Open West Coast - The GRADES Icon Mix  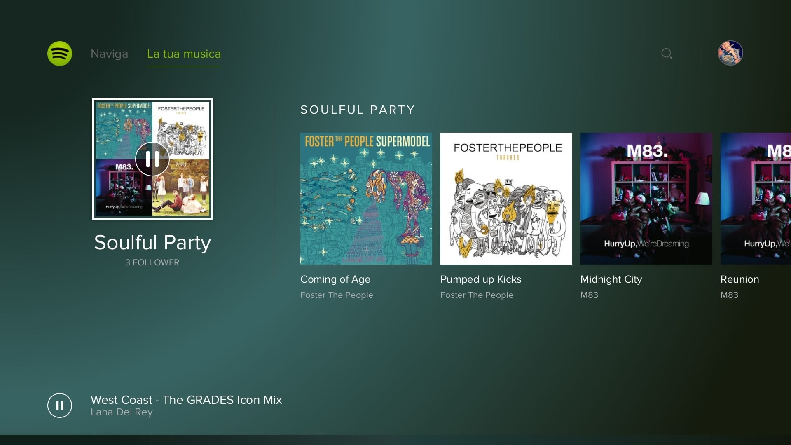tap(186, 400)
